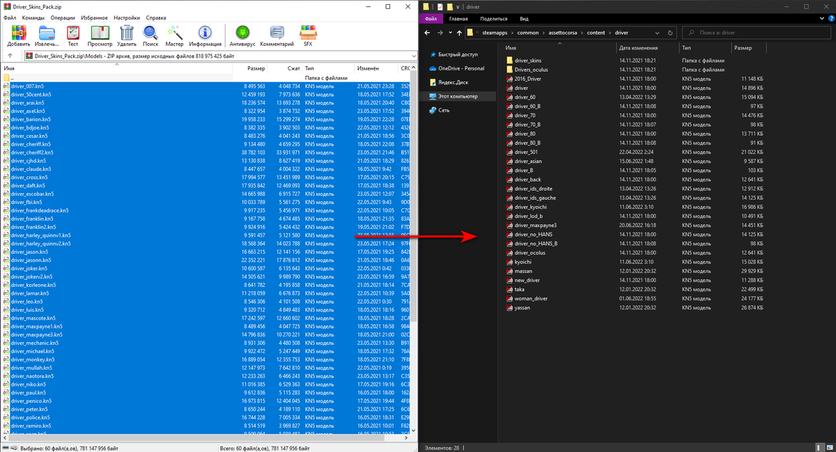Image resolution: width=836 pixels, height=452 pixels.
Task: Click chevron after steamapps in breadcrumb
Action: [x=512, y=32]
